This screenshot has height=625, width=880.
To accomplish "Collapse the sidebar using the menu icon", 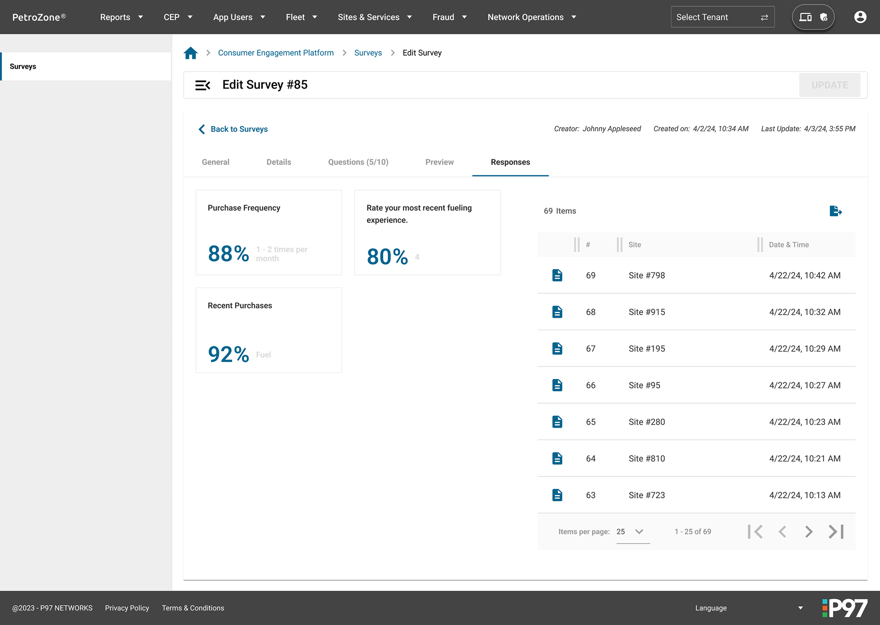I will 202,85.
